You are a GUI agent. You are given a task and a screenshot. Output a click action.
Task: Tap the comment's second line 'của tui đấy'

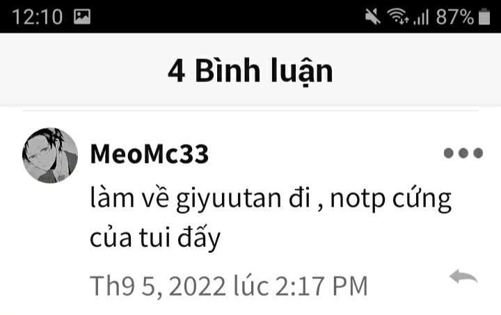(x=155, y=238)
